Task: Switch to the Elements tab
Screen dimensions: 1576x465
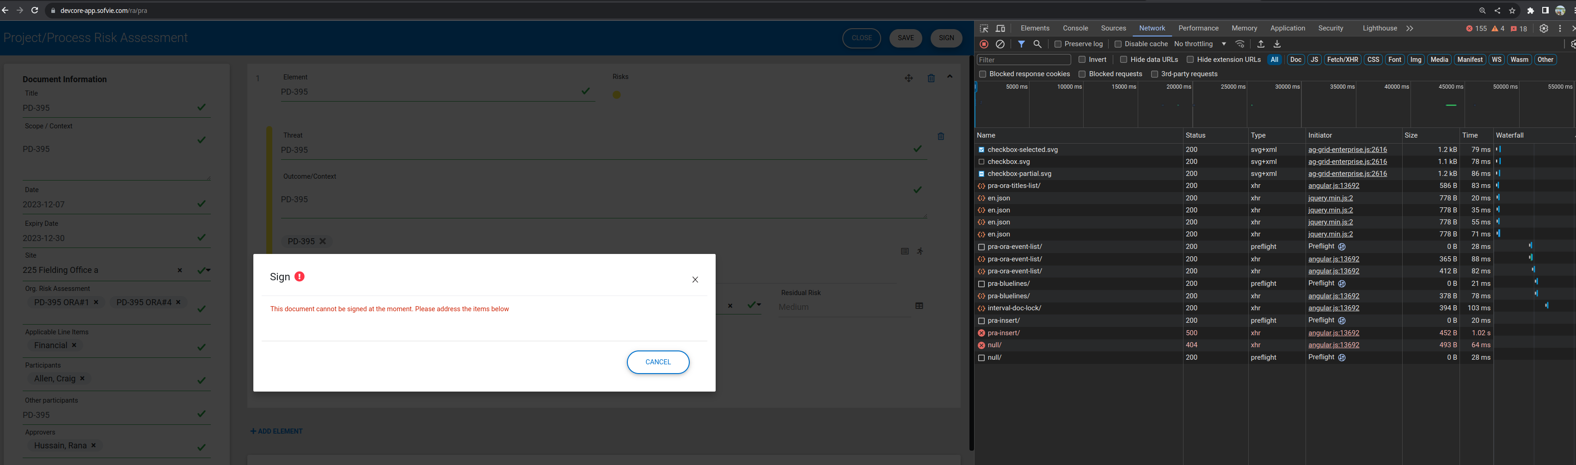Action: [x=1035, y=28]
